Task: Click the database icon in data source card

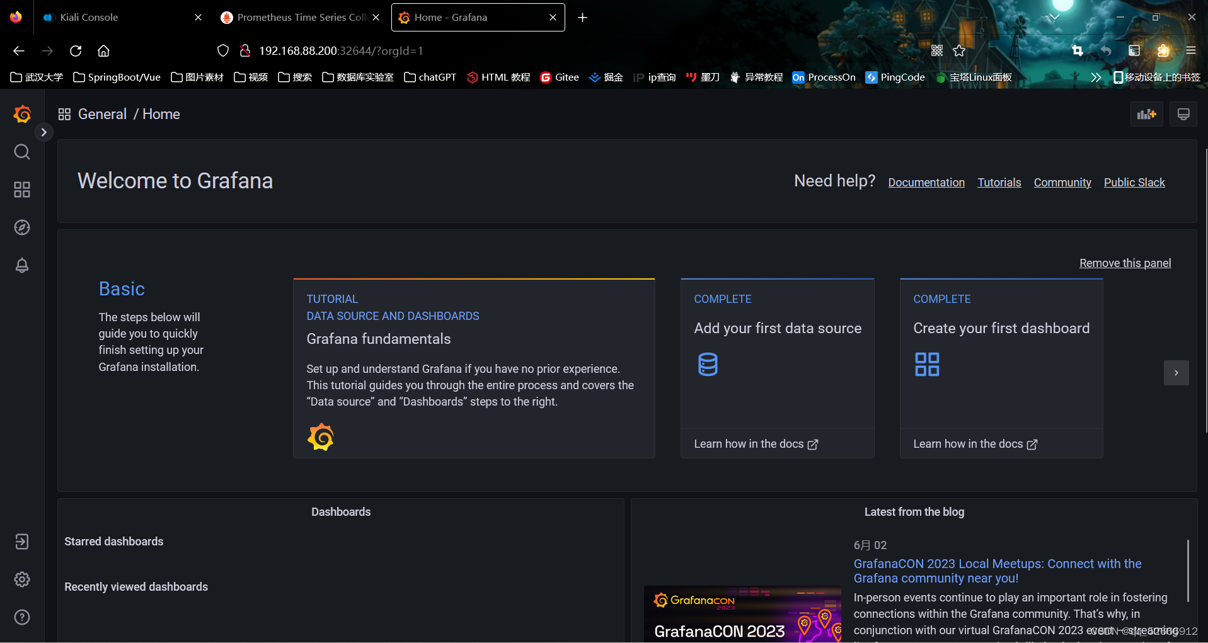Action: [x=708, y=365]
